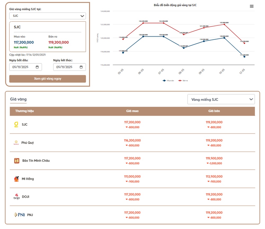265x229 pixels.
Task: Open the chart hamburger menu icon
Action: coord(251,6)
